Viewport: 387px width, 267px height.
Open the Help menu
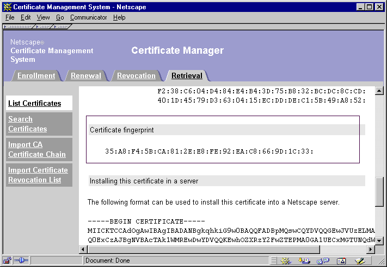coord(119,17)
